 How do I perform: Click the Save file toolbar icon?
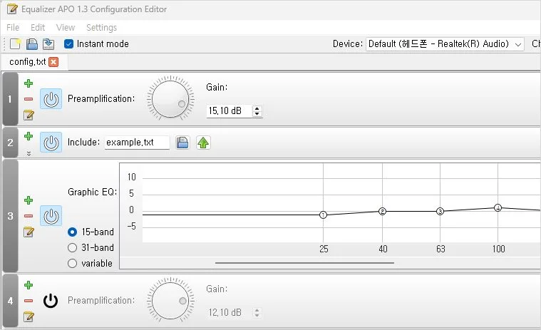pos(48,44)
